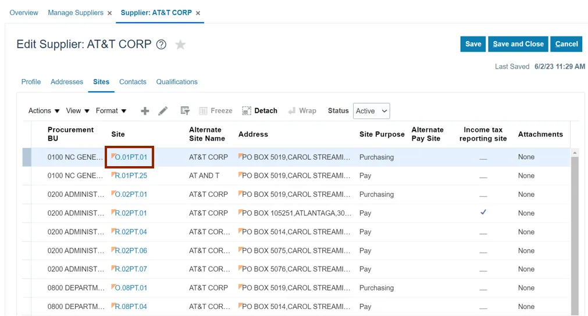Screen dimensions: 588x316
Task: Go to the Contacts tab
Action: coord(133,82)
